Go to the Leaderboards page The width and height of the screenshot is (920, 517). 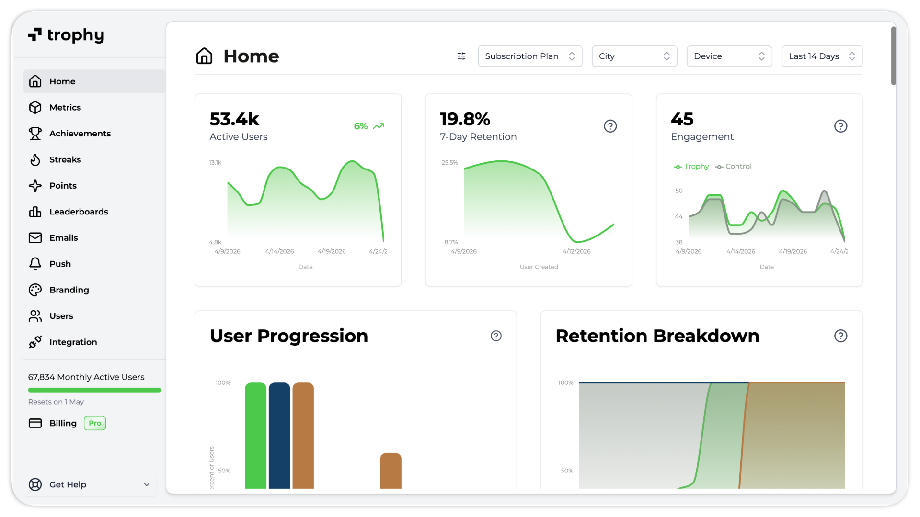[79, 212]
